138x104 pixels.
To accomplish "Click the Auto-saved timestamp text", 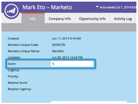I will tap(118, 7).
